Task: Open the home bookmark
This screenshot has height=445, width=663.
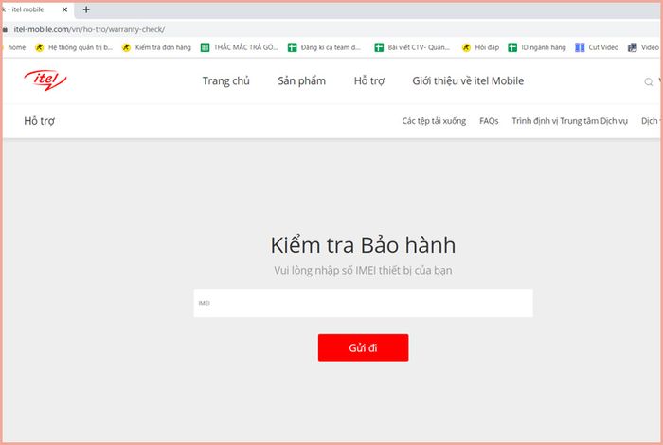Action: click(x=15, y=47)
